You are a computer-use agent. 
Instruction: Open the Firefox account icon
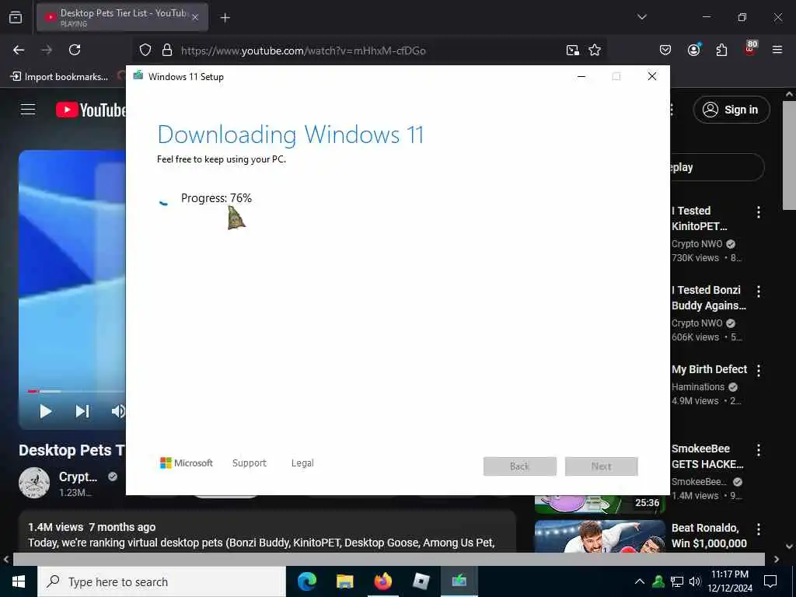click(x=693, y=49)
